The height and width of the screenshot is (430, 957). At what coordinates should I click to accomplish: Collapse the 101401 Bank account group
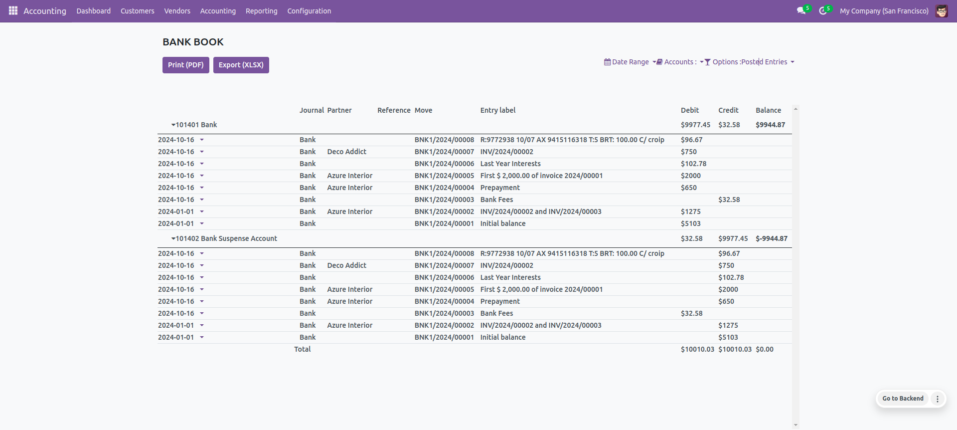click(173, 125)
